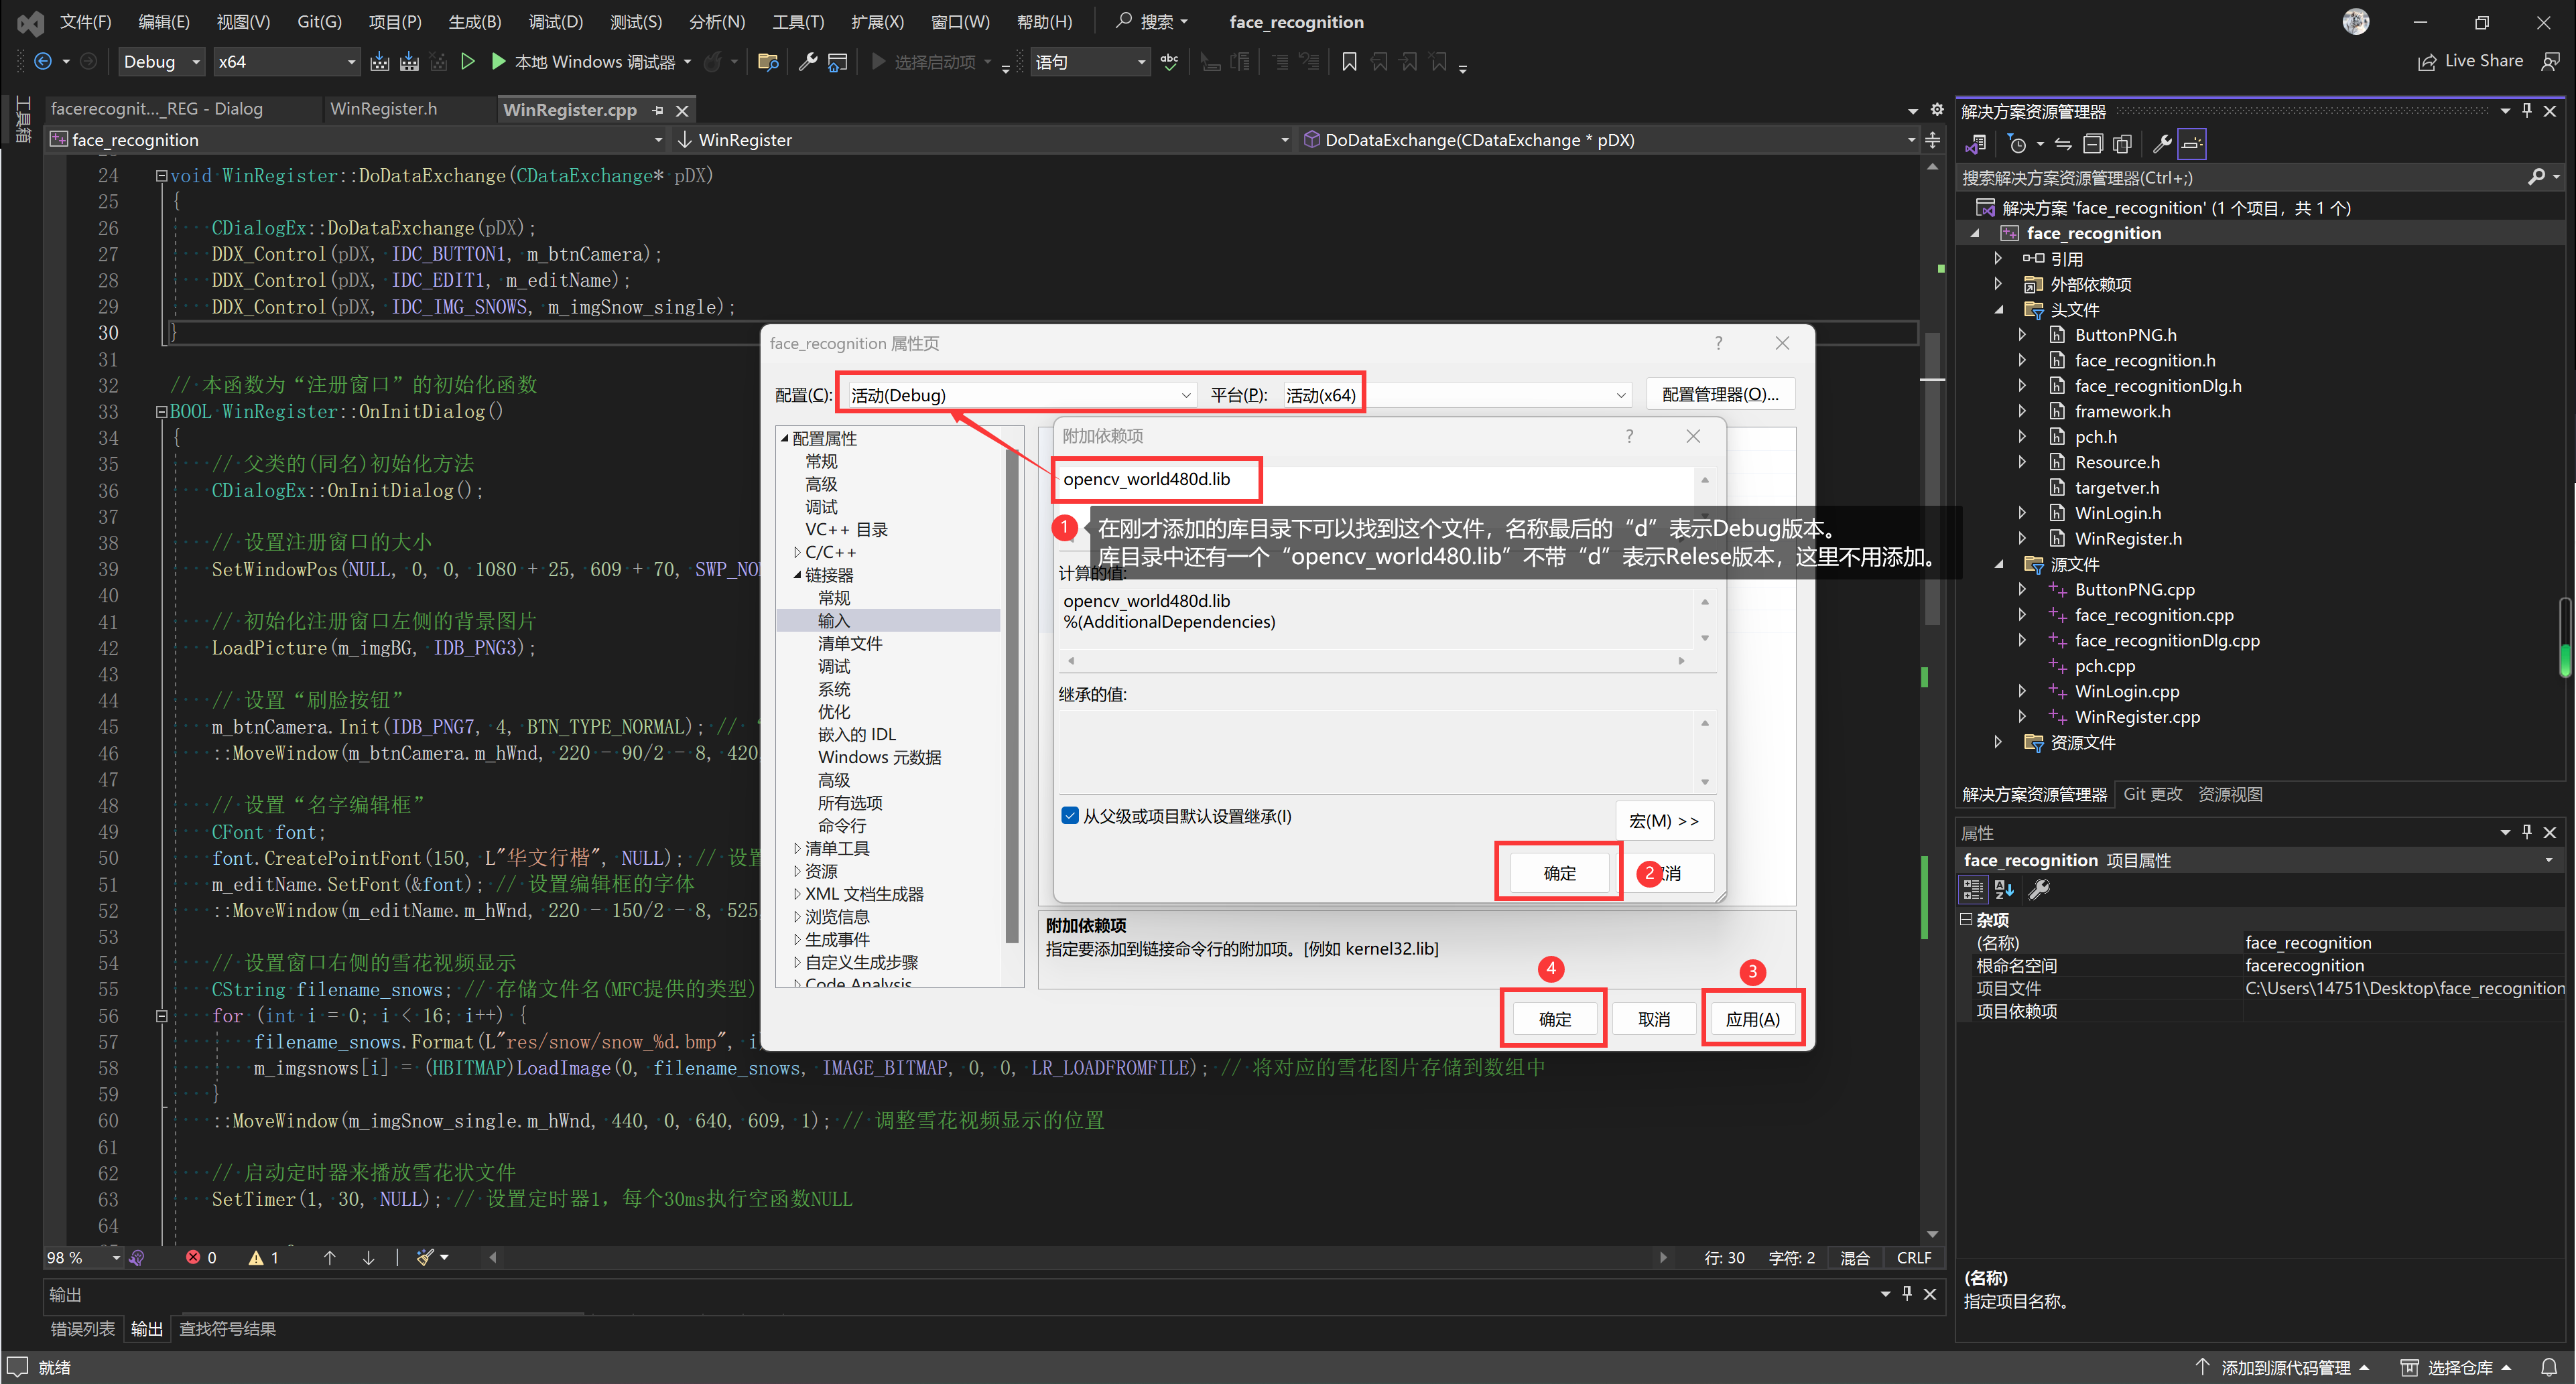
Task: Open the wrench properties icon in Solution Explorer
Action: [2161, 144]
